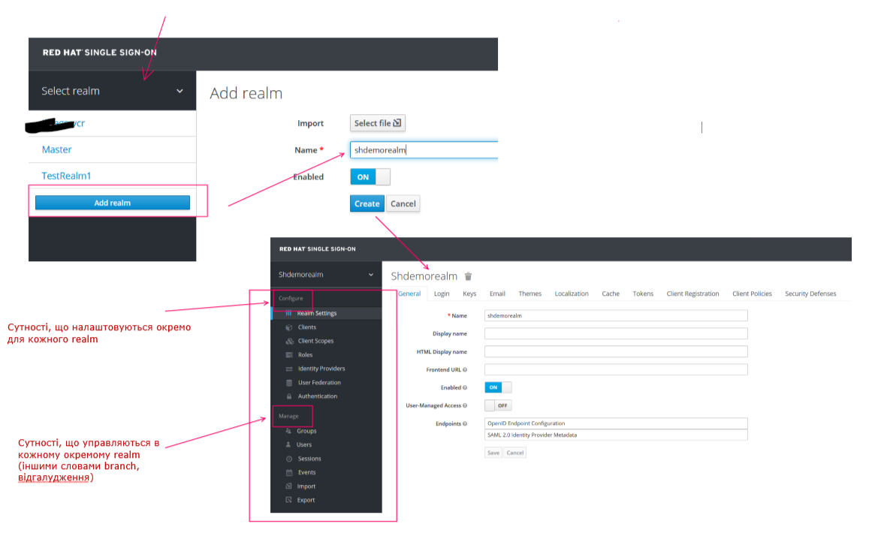Click the Authentication lock icon

pos(290,396)
